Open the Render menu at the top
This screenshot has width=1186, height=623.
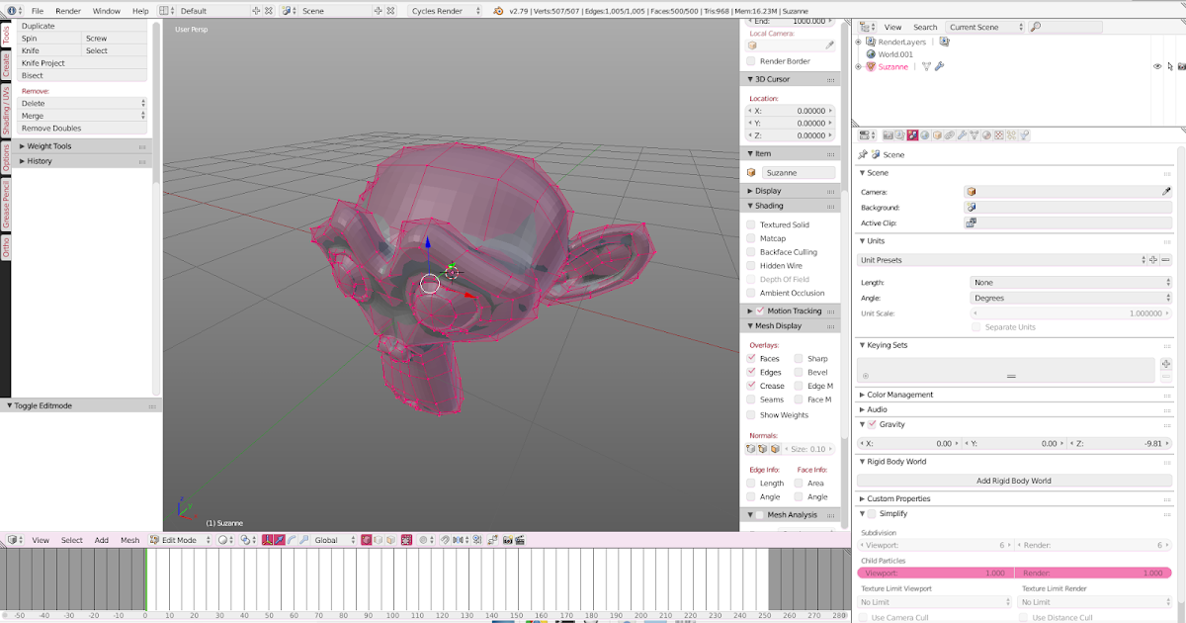[67, 11]
